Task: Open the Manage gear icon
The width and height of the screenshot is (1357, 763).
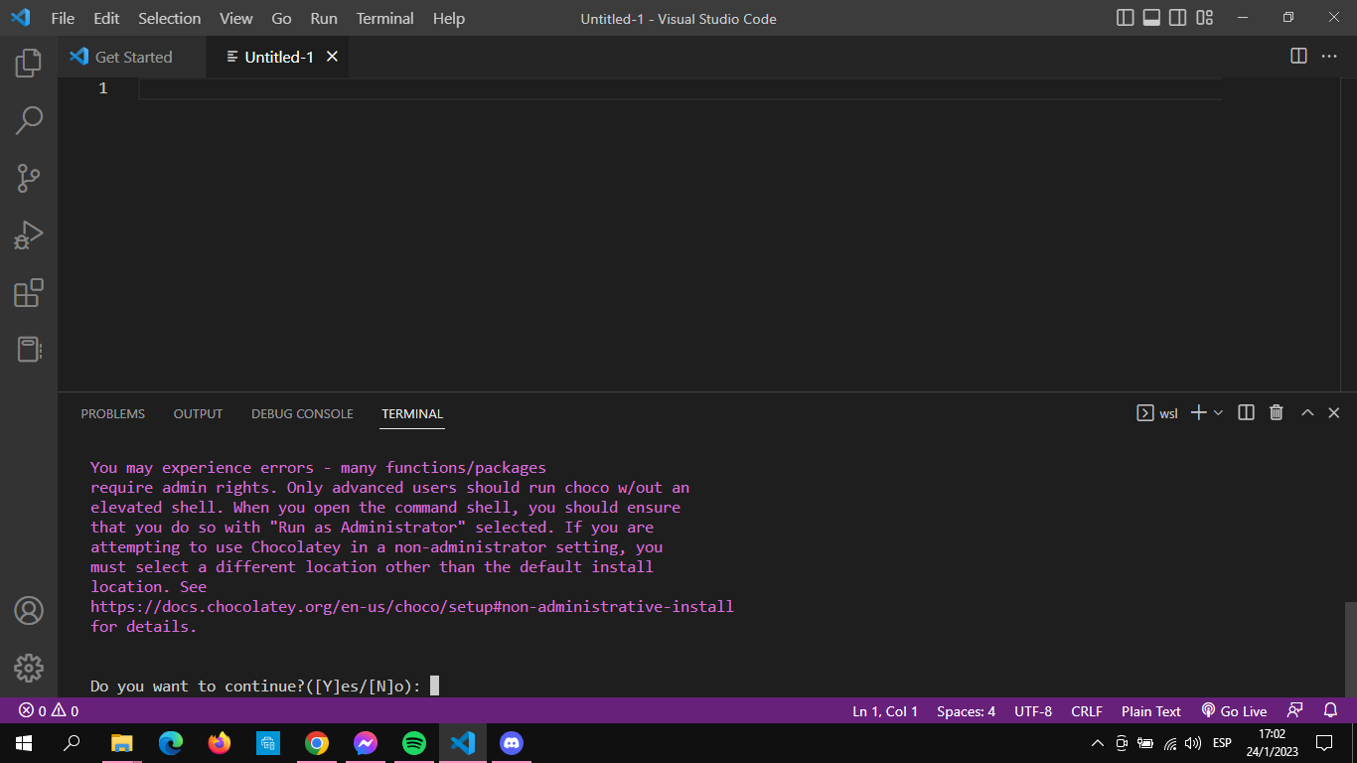Action: tap(29, 668)
